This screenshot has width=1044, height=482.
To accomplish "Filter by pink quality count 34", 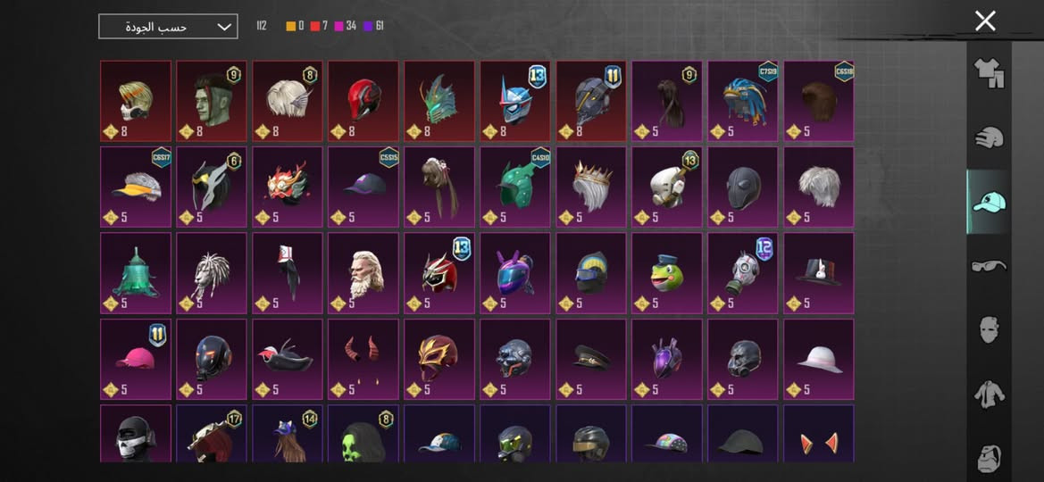I will tap(345, 26).
